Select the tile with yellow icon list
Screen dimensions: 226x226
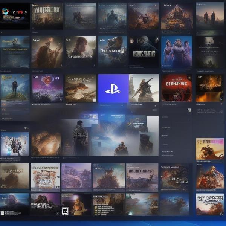click(x=109, y=205)
